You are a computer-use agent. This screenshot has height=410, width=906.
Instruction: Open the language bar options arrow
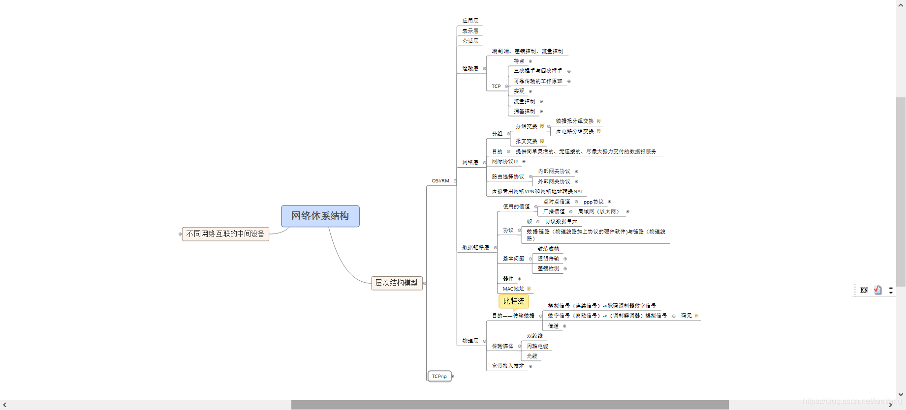tap(891, 291)
